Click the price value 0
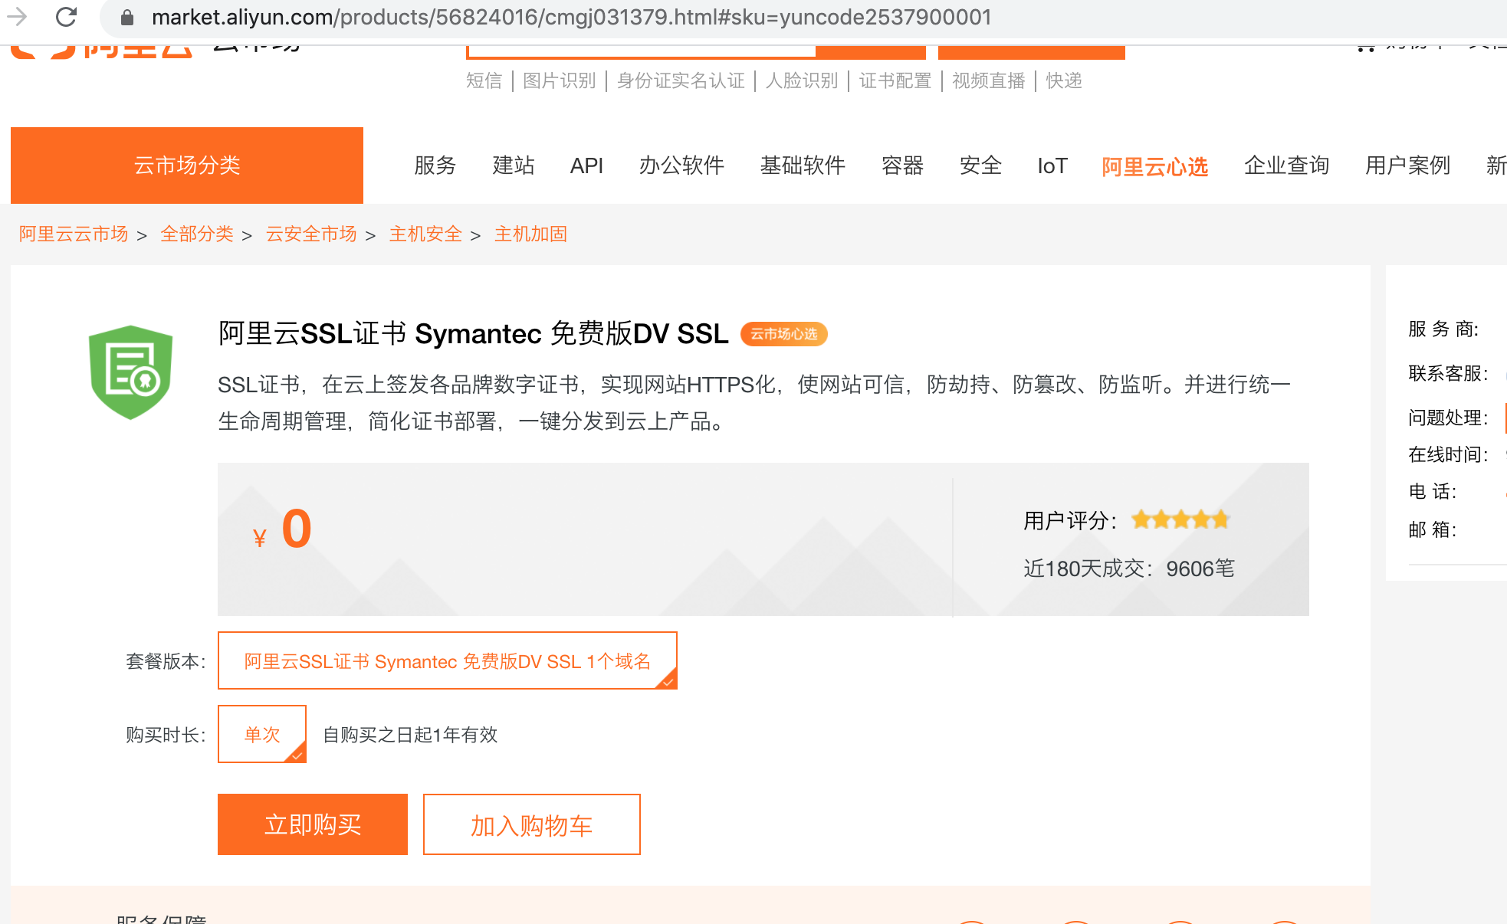1507x924 pixels. tap(297, 529)
